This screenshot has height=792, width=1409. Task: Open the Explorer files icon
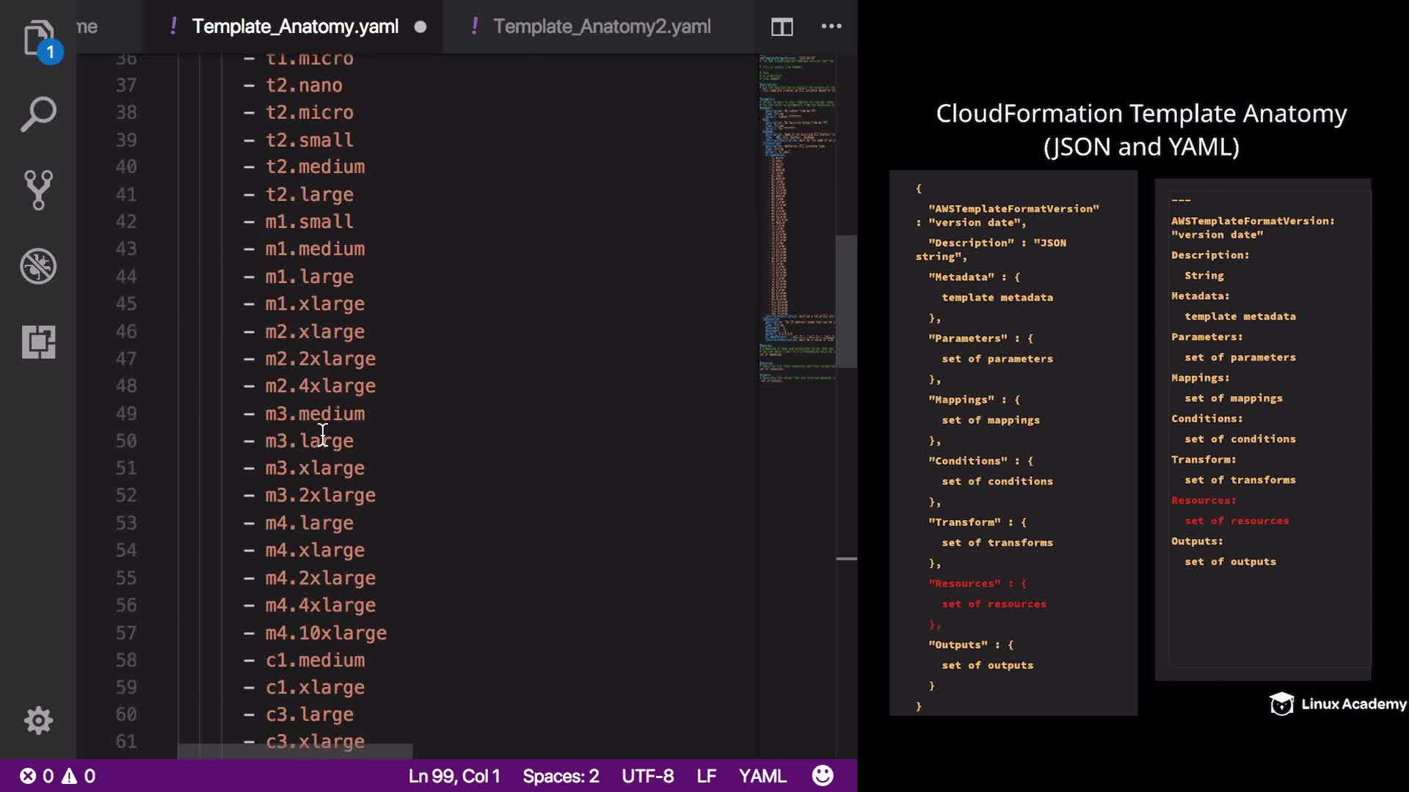point(38,38)
